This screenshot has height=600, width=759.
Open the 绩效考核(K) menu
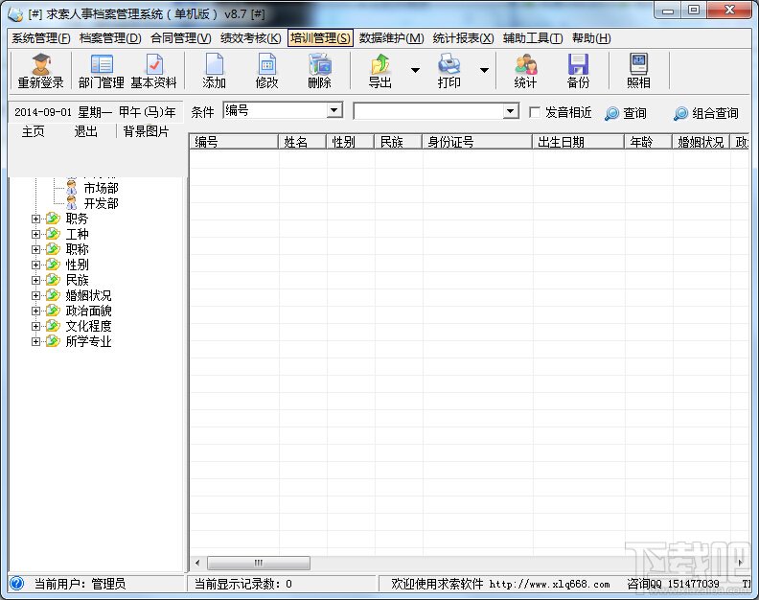250,38
